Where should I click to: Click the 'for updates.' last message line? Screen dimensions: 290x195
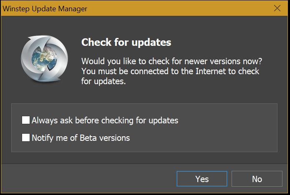pyautogui.click(x=103, y=81)
